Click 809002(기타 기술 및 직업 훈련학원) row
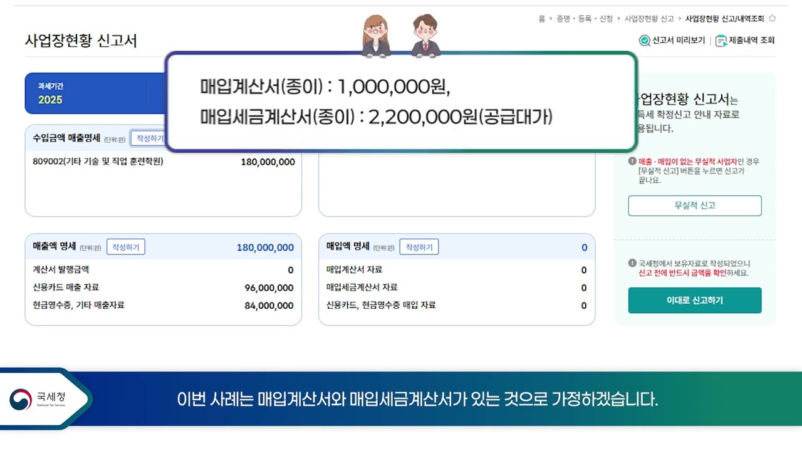The height and width of the screenshot is (451, 802). coord(163,162)
